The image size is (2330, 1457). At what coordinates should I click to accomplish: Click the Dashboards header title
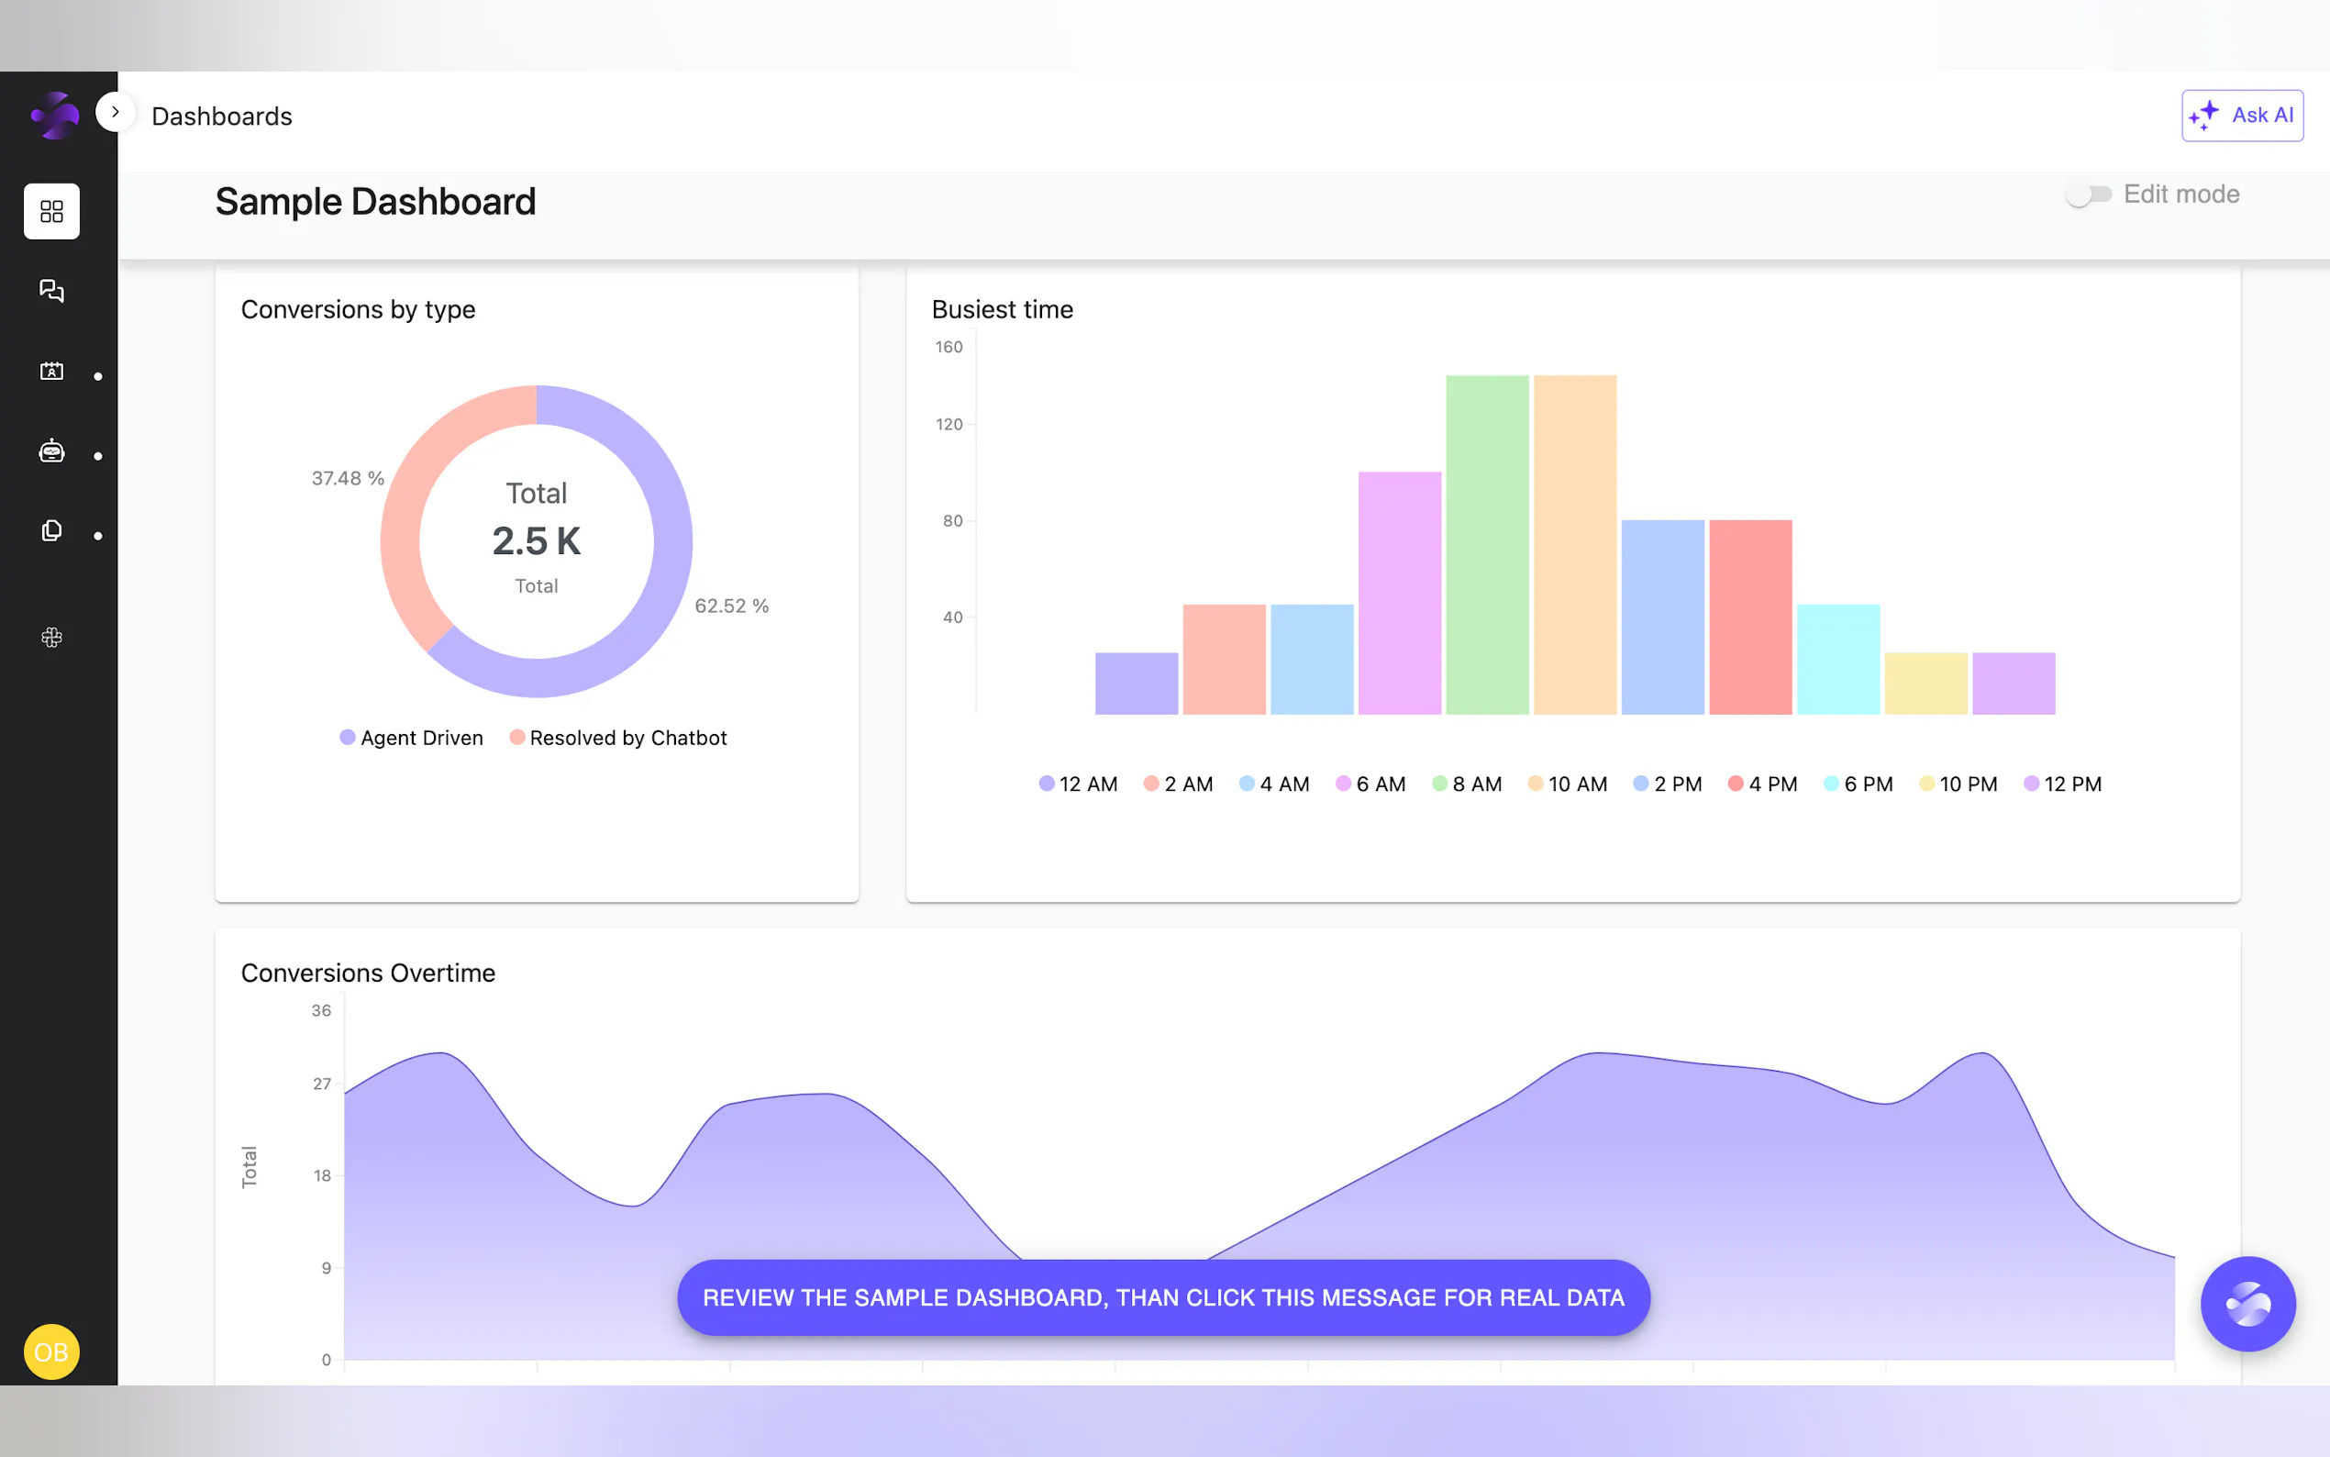(x=222, y=117)
